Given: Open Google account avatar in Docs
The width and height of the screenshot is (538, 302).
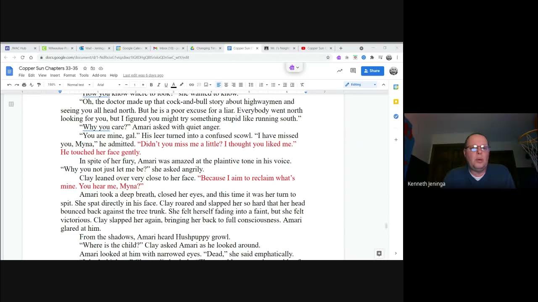Looking at the screenshot, I should click(x=393, y=71).
